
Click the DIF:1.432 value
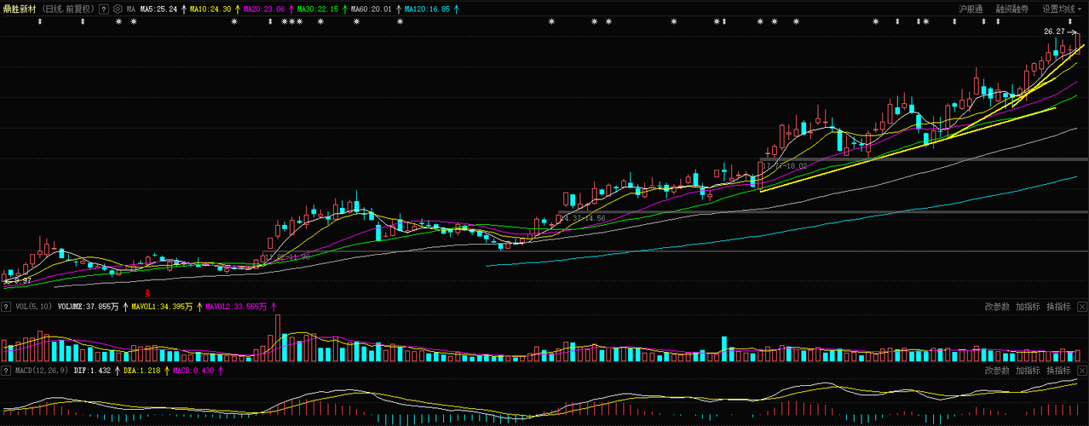(x=93, y=371)
